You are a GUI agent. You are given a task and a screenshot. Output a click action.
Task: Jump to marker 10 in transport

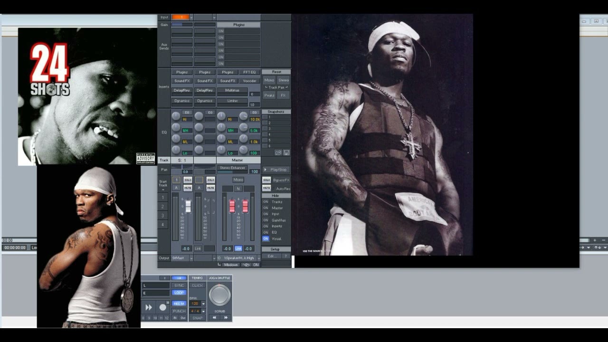coord(155,318)
